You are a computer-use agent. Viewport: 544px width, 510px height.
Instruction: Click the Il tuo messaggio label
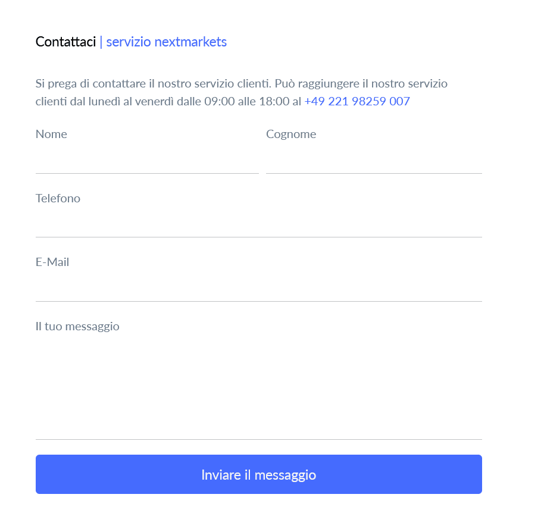coord(77,327)
